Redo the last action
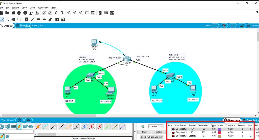 (x=62, y=13)
